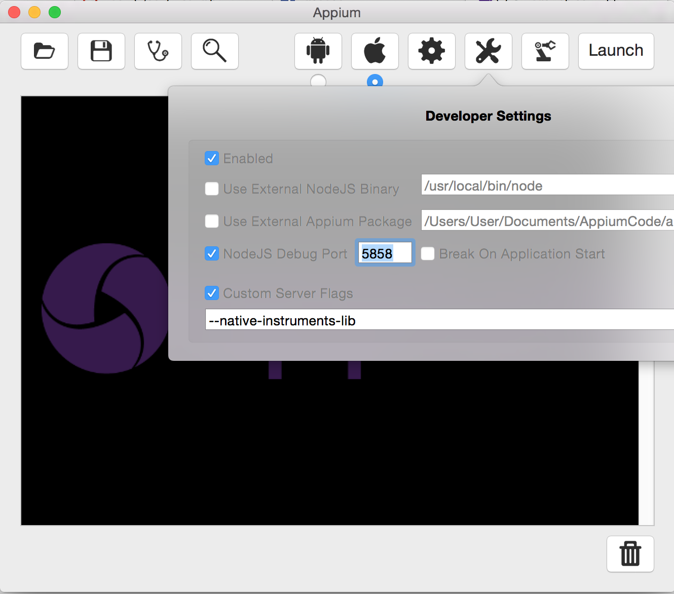Uncheck the Enabled developer settings checkbox
Viewport: 674px width, 594px height.
click(212, 159)
